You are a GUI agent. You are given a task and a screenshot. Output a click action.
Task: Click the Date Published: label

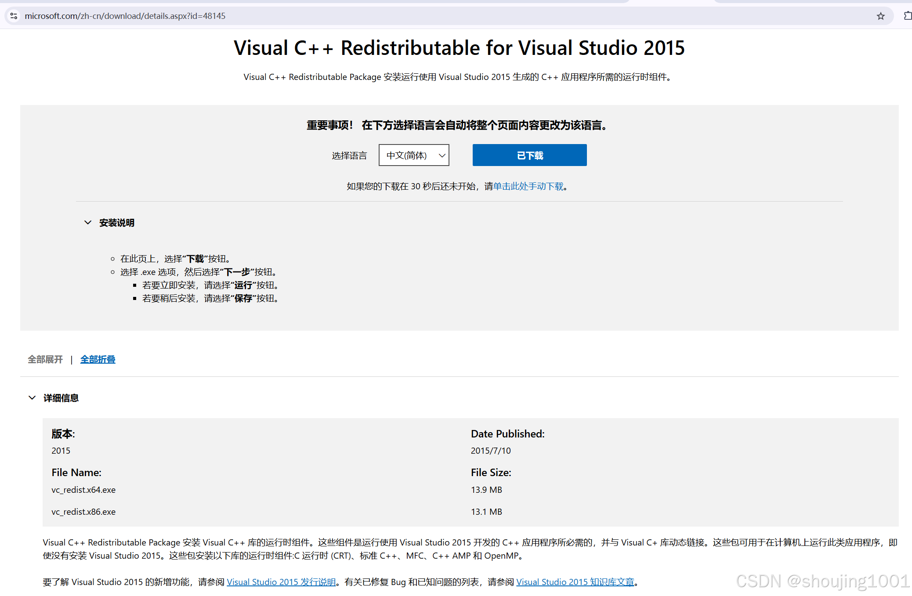pyautogui.click(x=508, y=434)
